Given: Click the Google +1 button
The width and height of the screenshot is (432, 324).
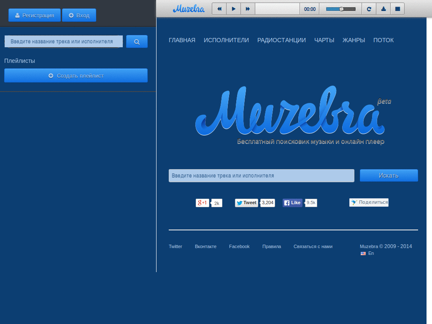Looking at the screenshot, I should pos(202,203).
